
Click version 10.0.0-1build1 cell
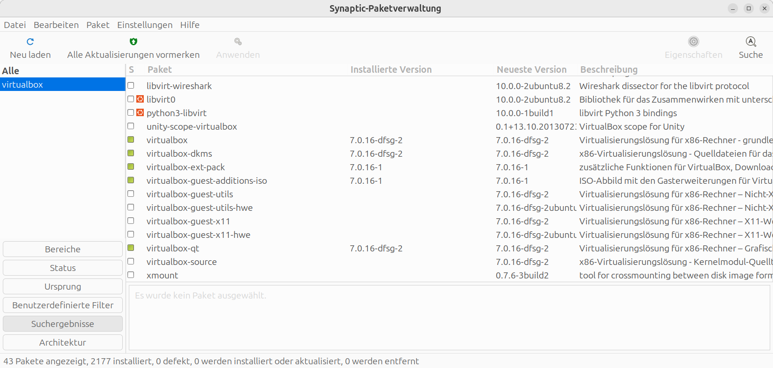[x=525, y=113]
